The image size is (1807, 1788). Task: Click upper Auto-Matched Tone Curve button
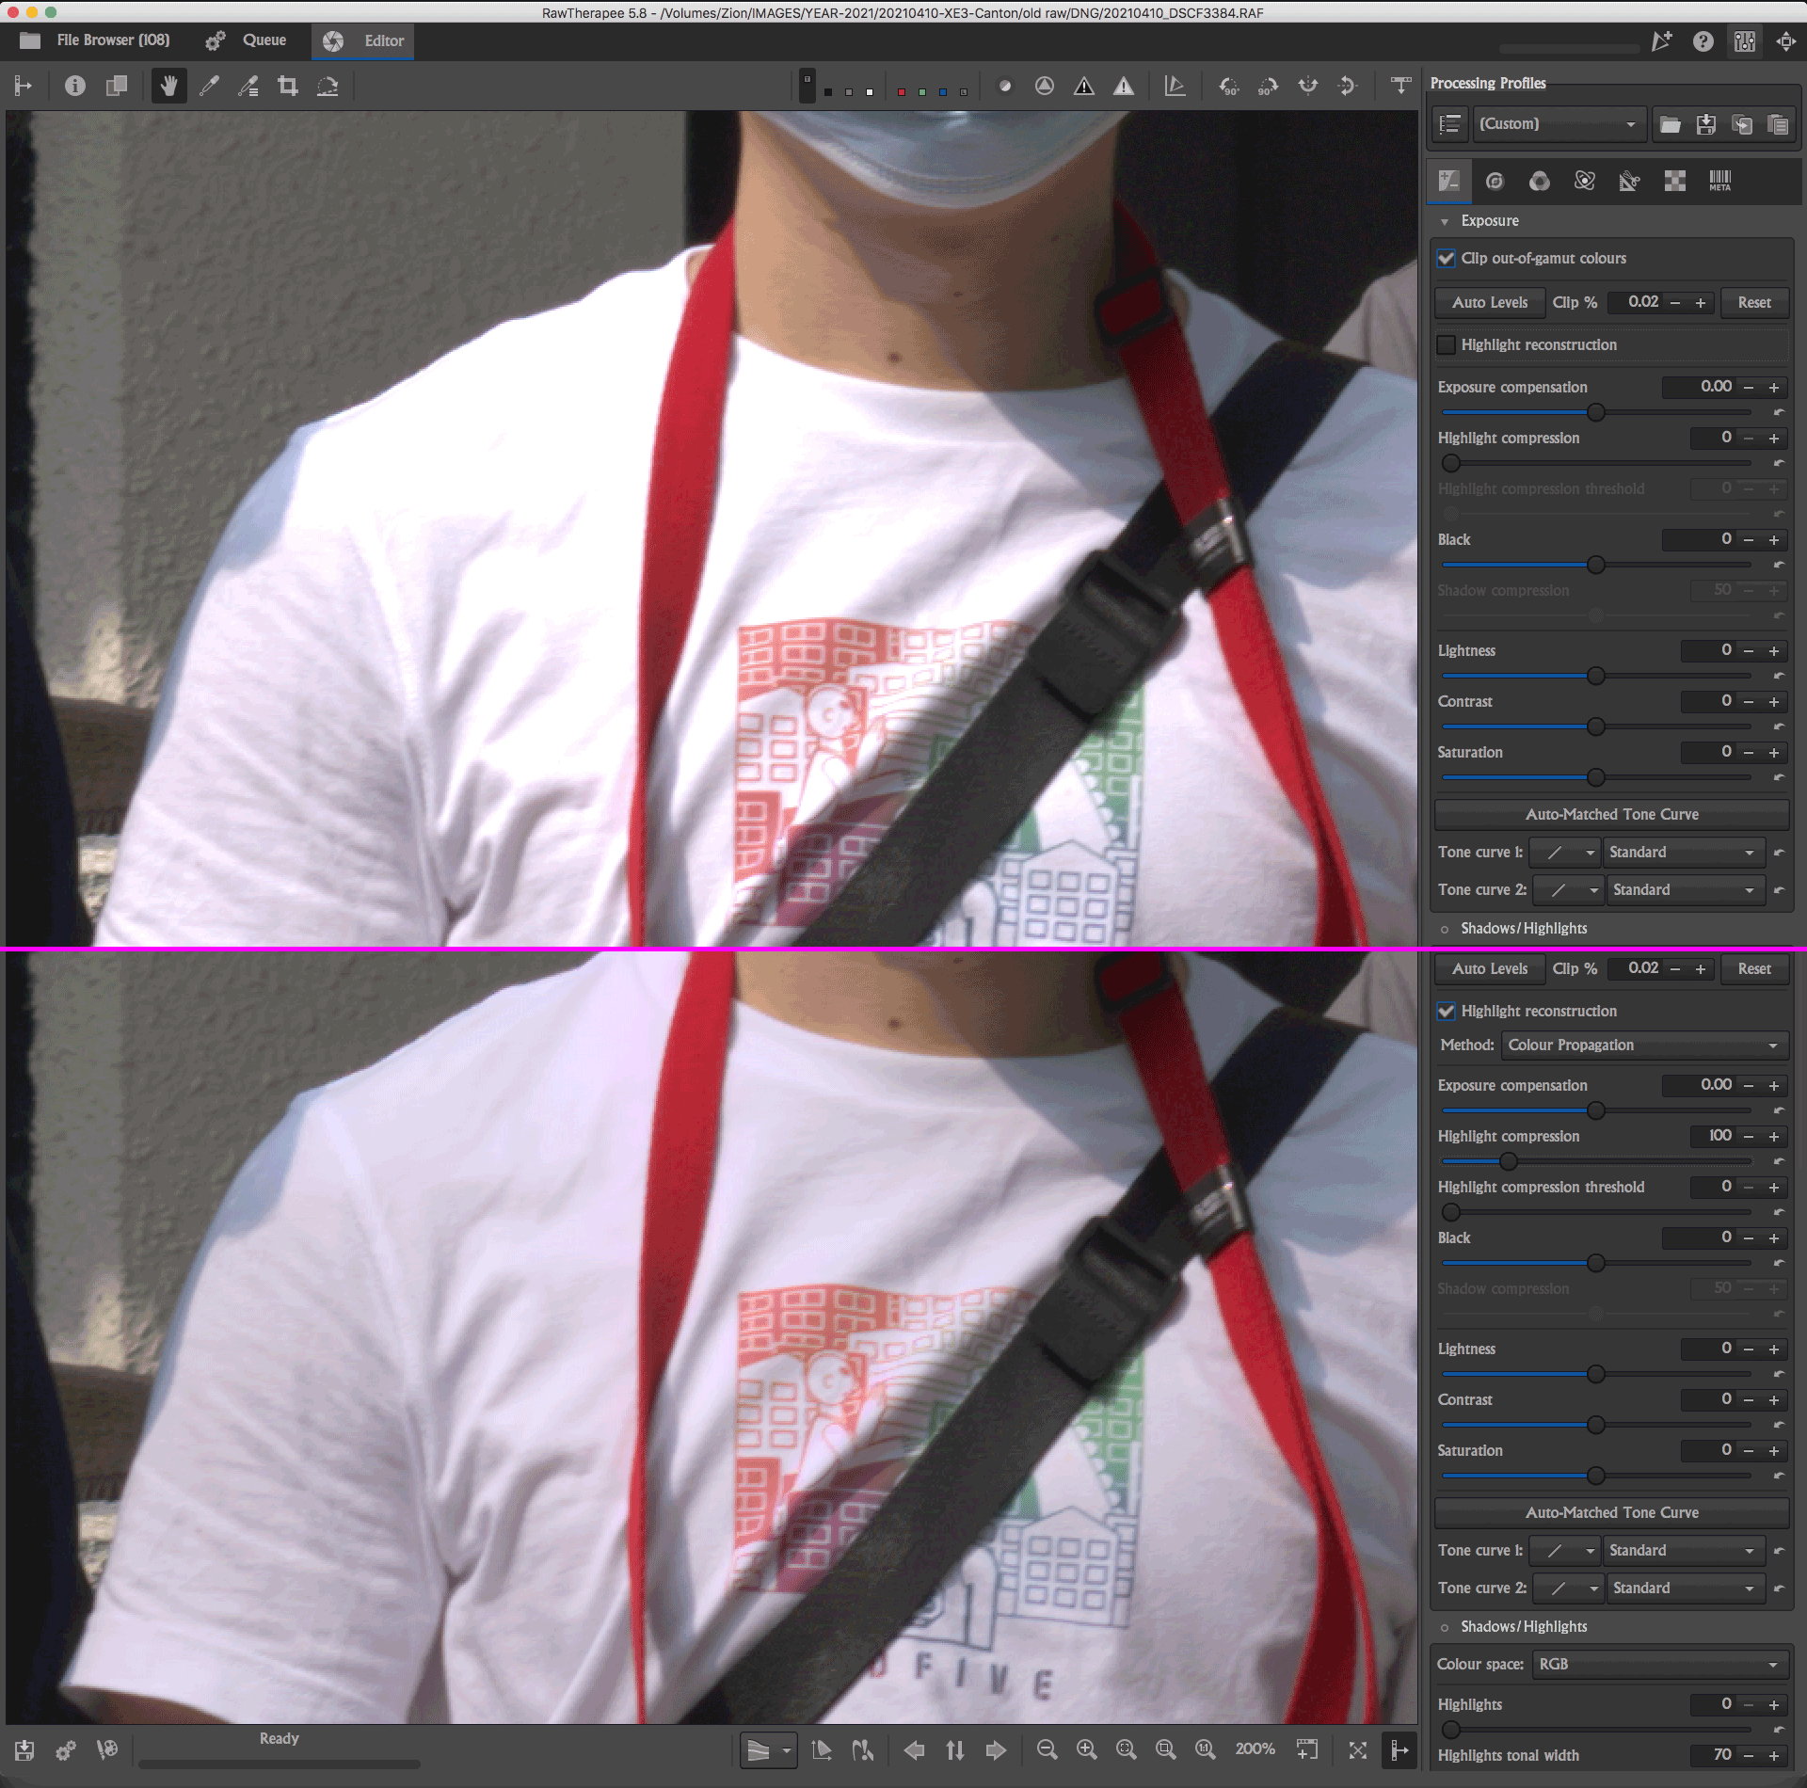1611,815
